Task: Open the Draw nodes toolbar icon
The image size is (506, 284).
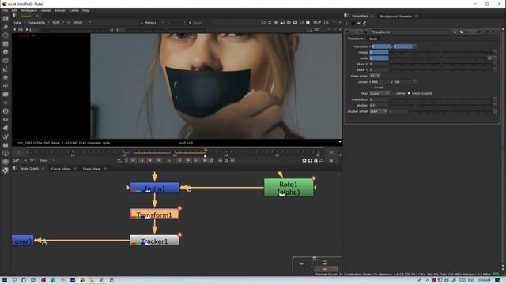Action: coord(6,27)
